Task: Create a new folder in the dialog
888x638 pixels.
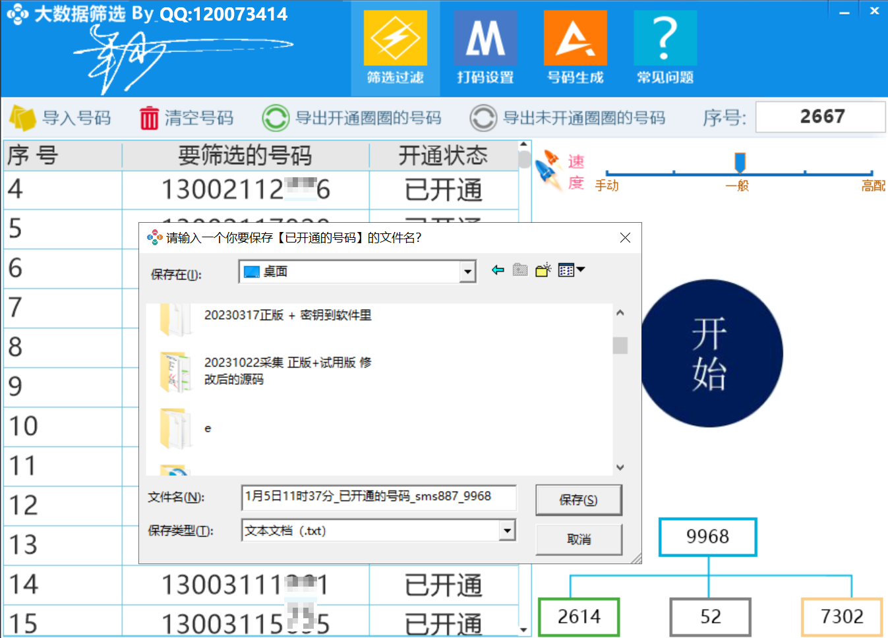Action: click(542, 270)
